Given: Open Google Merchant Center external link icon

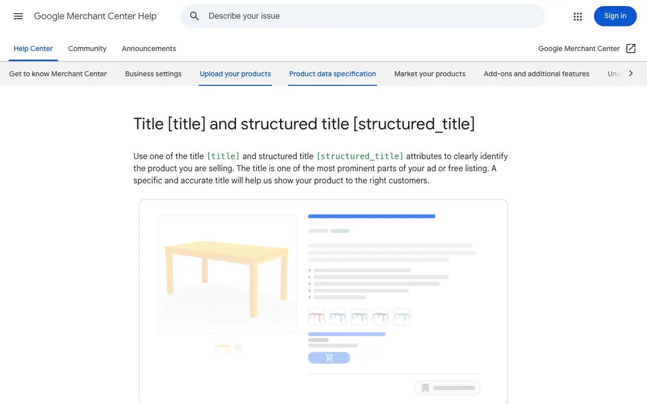Looking at the screenshot, I should [x=631, y=48].
